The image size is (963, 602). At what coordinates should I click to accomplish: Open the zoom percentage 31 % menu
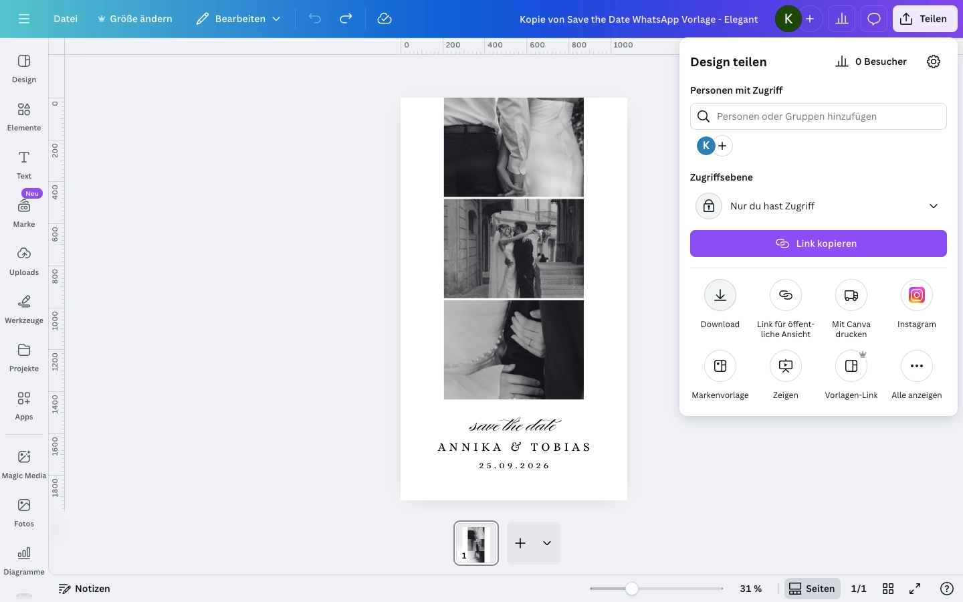click(x=751, y=589)
